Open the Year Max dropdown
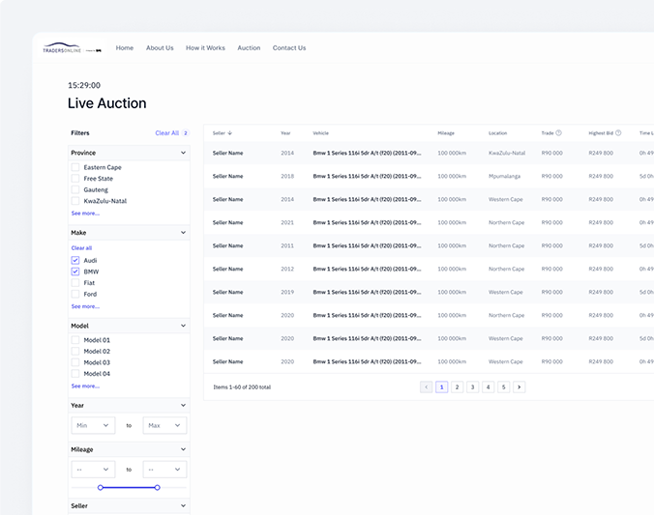This screenshot has width=654, height=515. [x=164, y=425]
